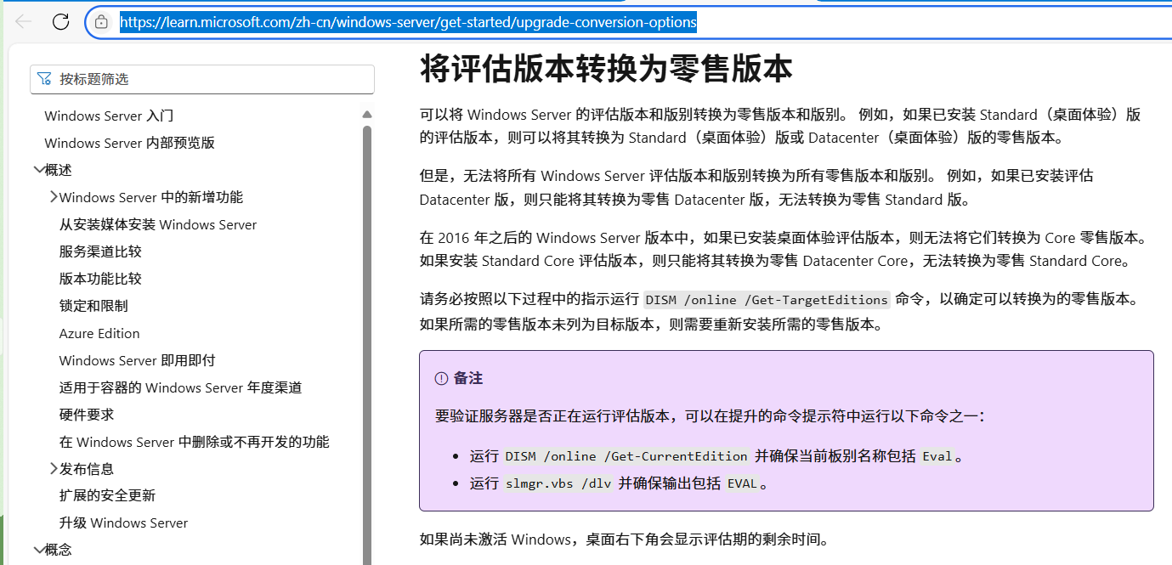Viewport: 1172px width, 565px height.
Task: Open 服务渠道比较 sidebar item
Action: tap(100, 251)
